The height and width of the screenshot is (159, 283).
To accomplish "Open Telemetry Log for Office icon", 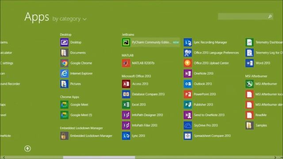I will [x=249, y=53].
